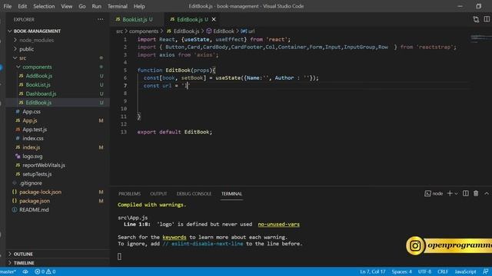Open setupTests.js file
Viewport: 492px width, 276px height.
pyautogui.click(x=37, y=174)
